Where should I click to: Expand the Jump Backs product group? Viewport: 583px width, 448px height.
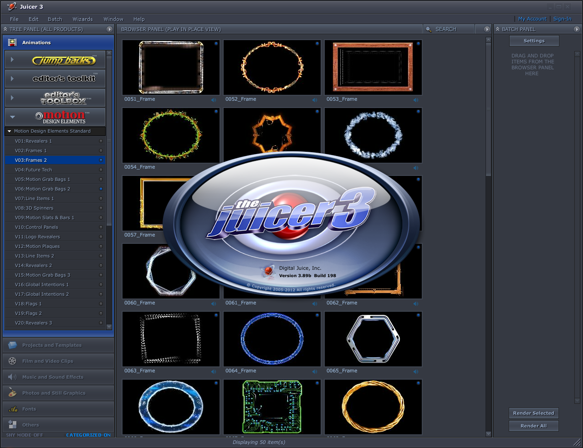pyautogui.click(x=12, y=60)
